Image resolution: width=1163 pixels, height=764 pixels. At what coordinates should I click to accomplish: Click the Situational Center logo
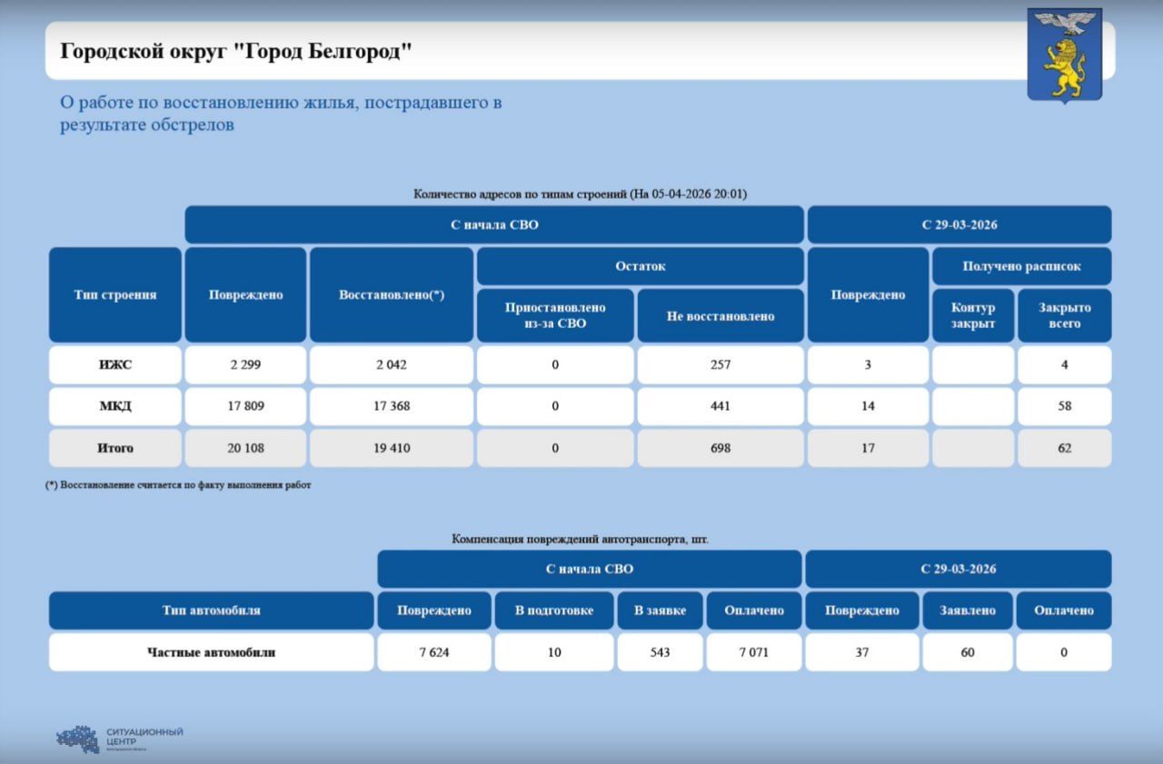(120, 738)
